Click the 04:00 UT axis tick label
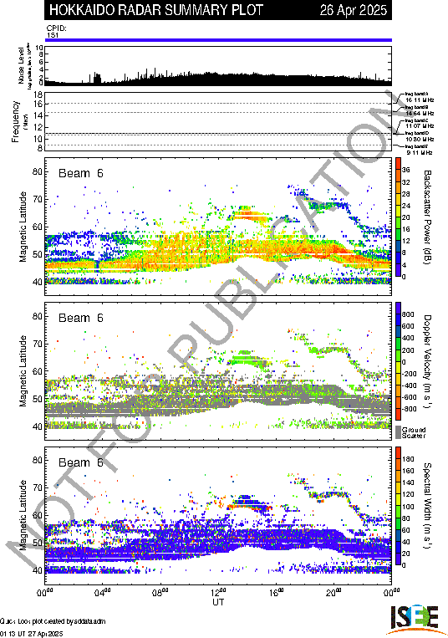 tap(103, 592)
